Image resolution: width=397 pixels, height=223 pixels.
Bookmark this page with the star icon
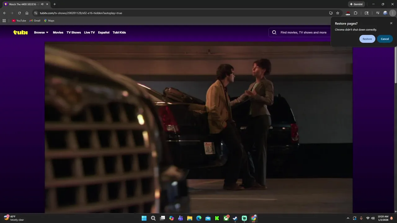click(338, 13)
